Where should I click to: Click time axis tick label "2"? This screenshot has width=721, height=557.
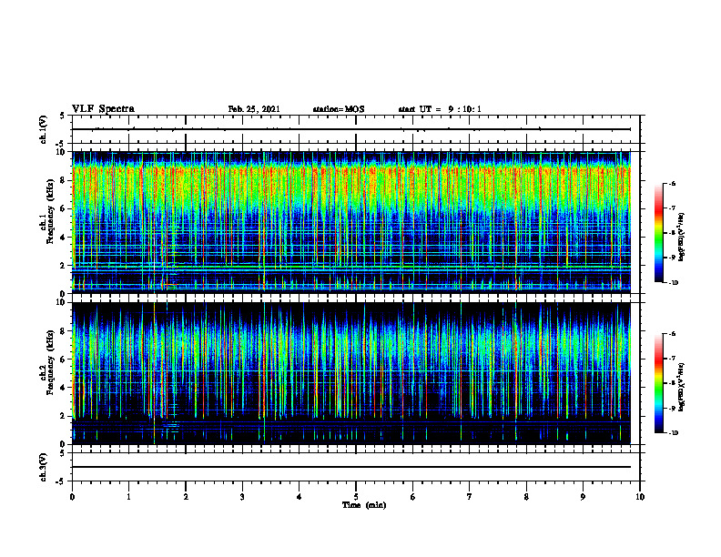pos(186,497)
